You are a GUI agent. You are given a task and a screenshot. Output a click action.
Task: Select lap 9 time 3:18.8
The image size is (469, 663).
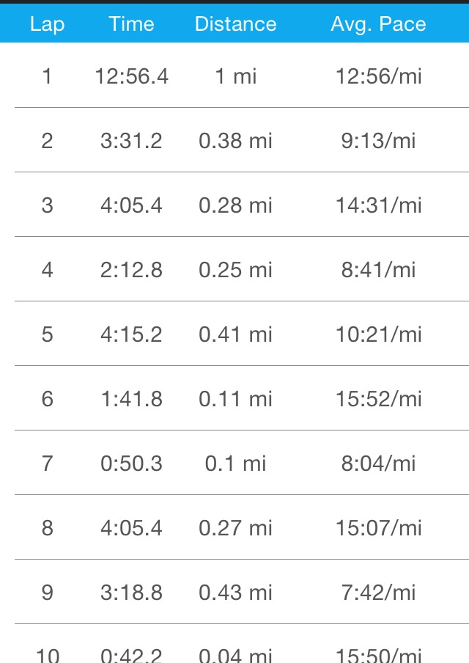point(131,593)
